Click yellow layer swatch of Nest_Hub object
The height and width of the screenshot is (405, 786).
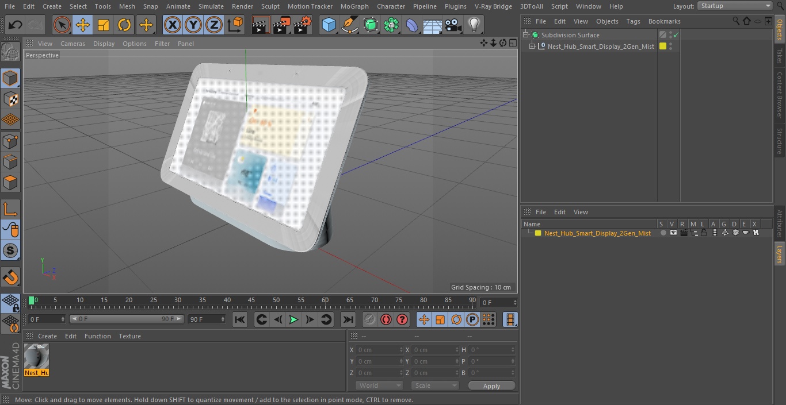(x=663, y=47)
